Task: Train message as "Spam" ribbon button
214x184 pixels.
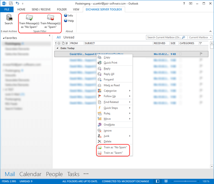Action: coord(51,21)
